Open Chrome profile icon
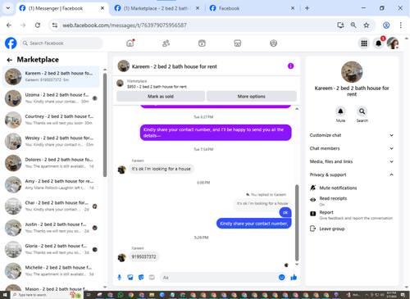Viewport: 410px width, 299px height. [x=386, y=25]
